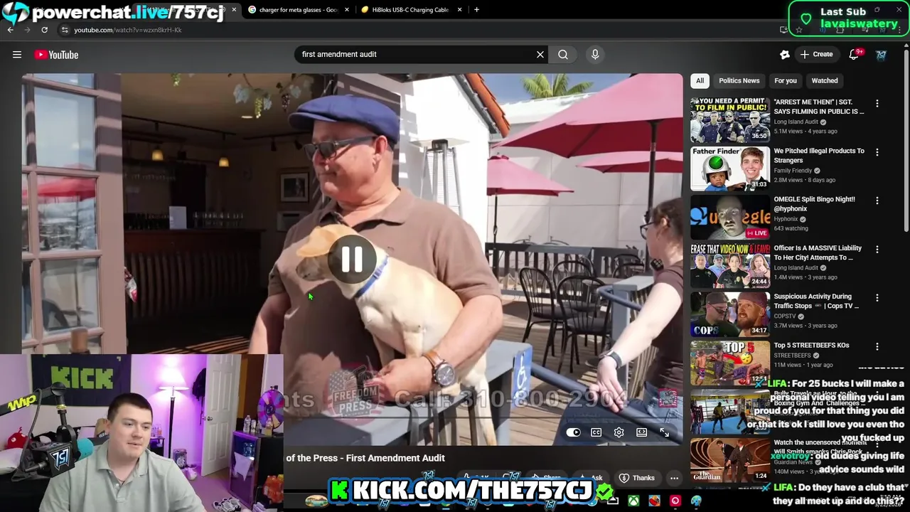
Task: Open a new browser tab
Action: pyautogui.click(x=476, y=10)
